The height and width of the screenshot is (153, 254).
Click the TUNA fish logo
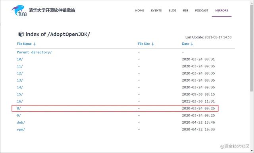(x=19, y=11)
